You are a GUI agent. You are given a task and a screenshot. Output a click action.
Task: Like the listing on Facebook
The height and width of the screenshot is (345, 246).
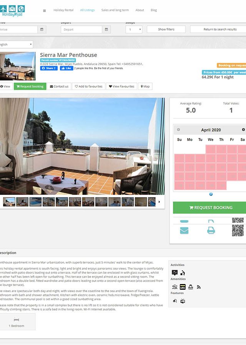click(x=66, y=68)
